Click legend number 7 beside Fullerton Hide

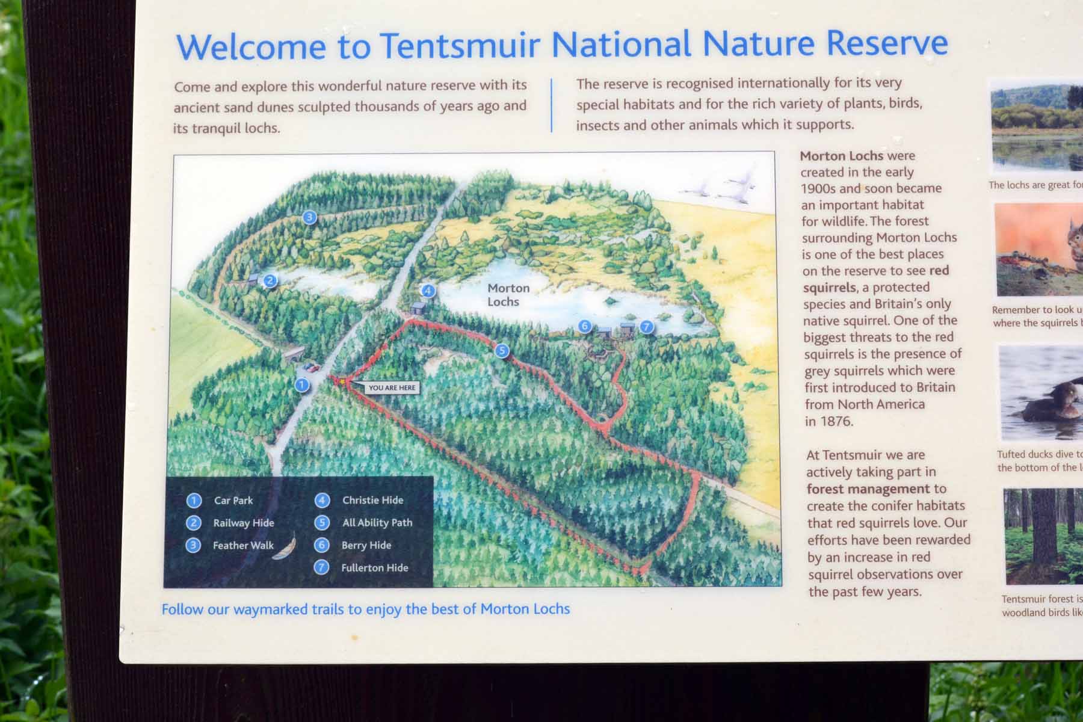(322, 567)
